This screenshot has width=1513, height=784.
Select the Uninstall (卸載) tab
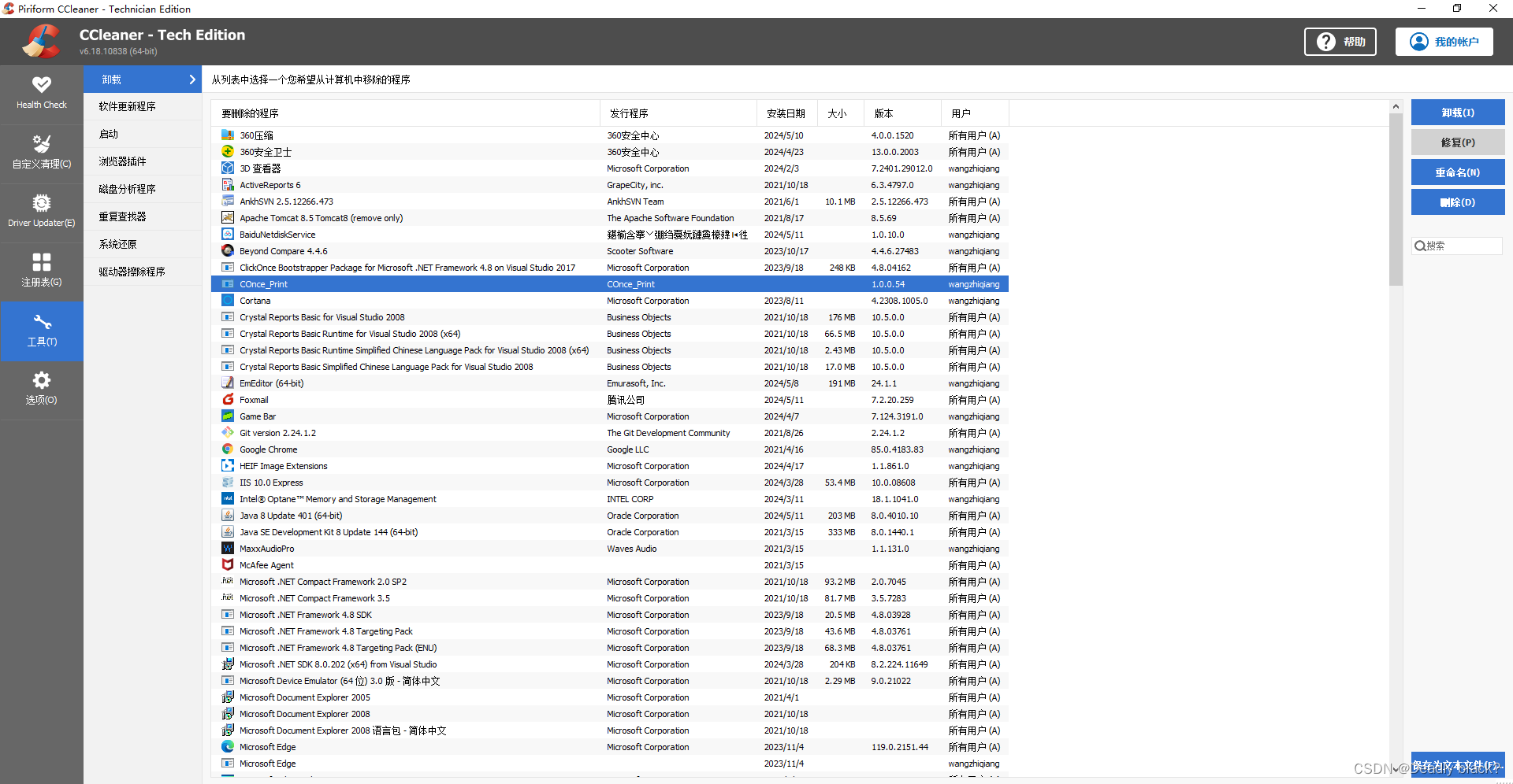(x=143, y=80)
